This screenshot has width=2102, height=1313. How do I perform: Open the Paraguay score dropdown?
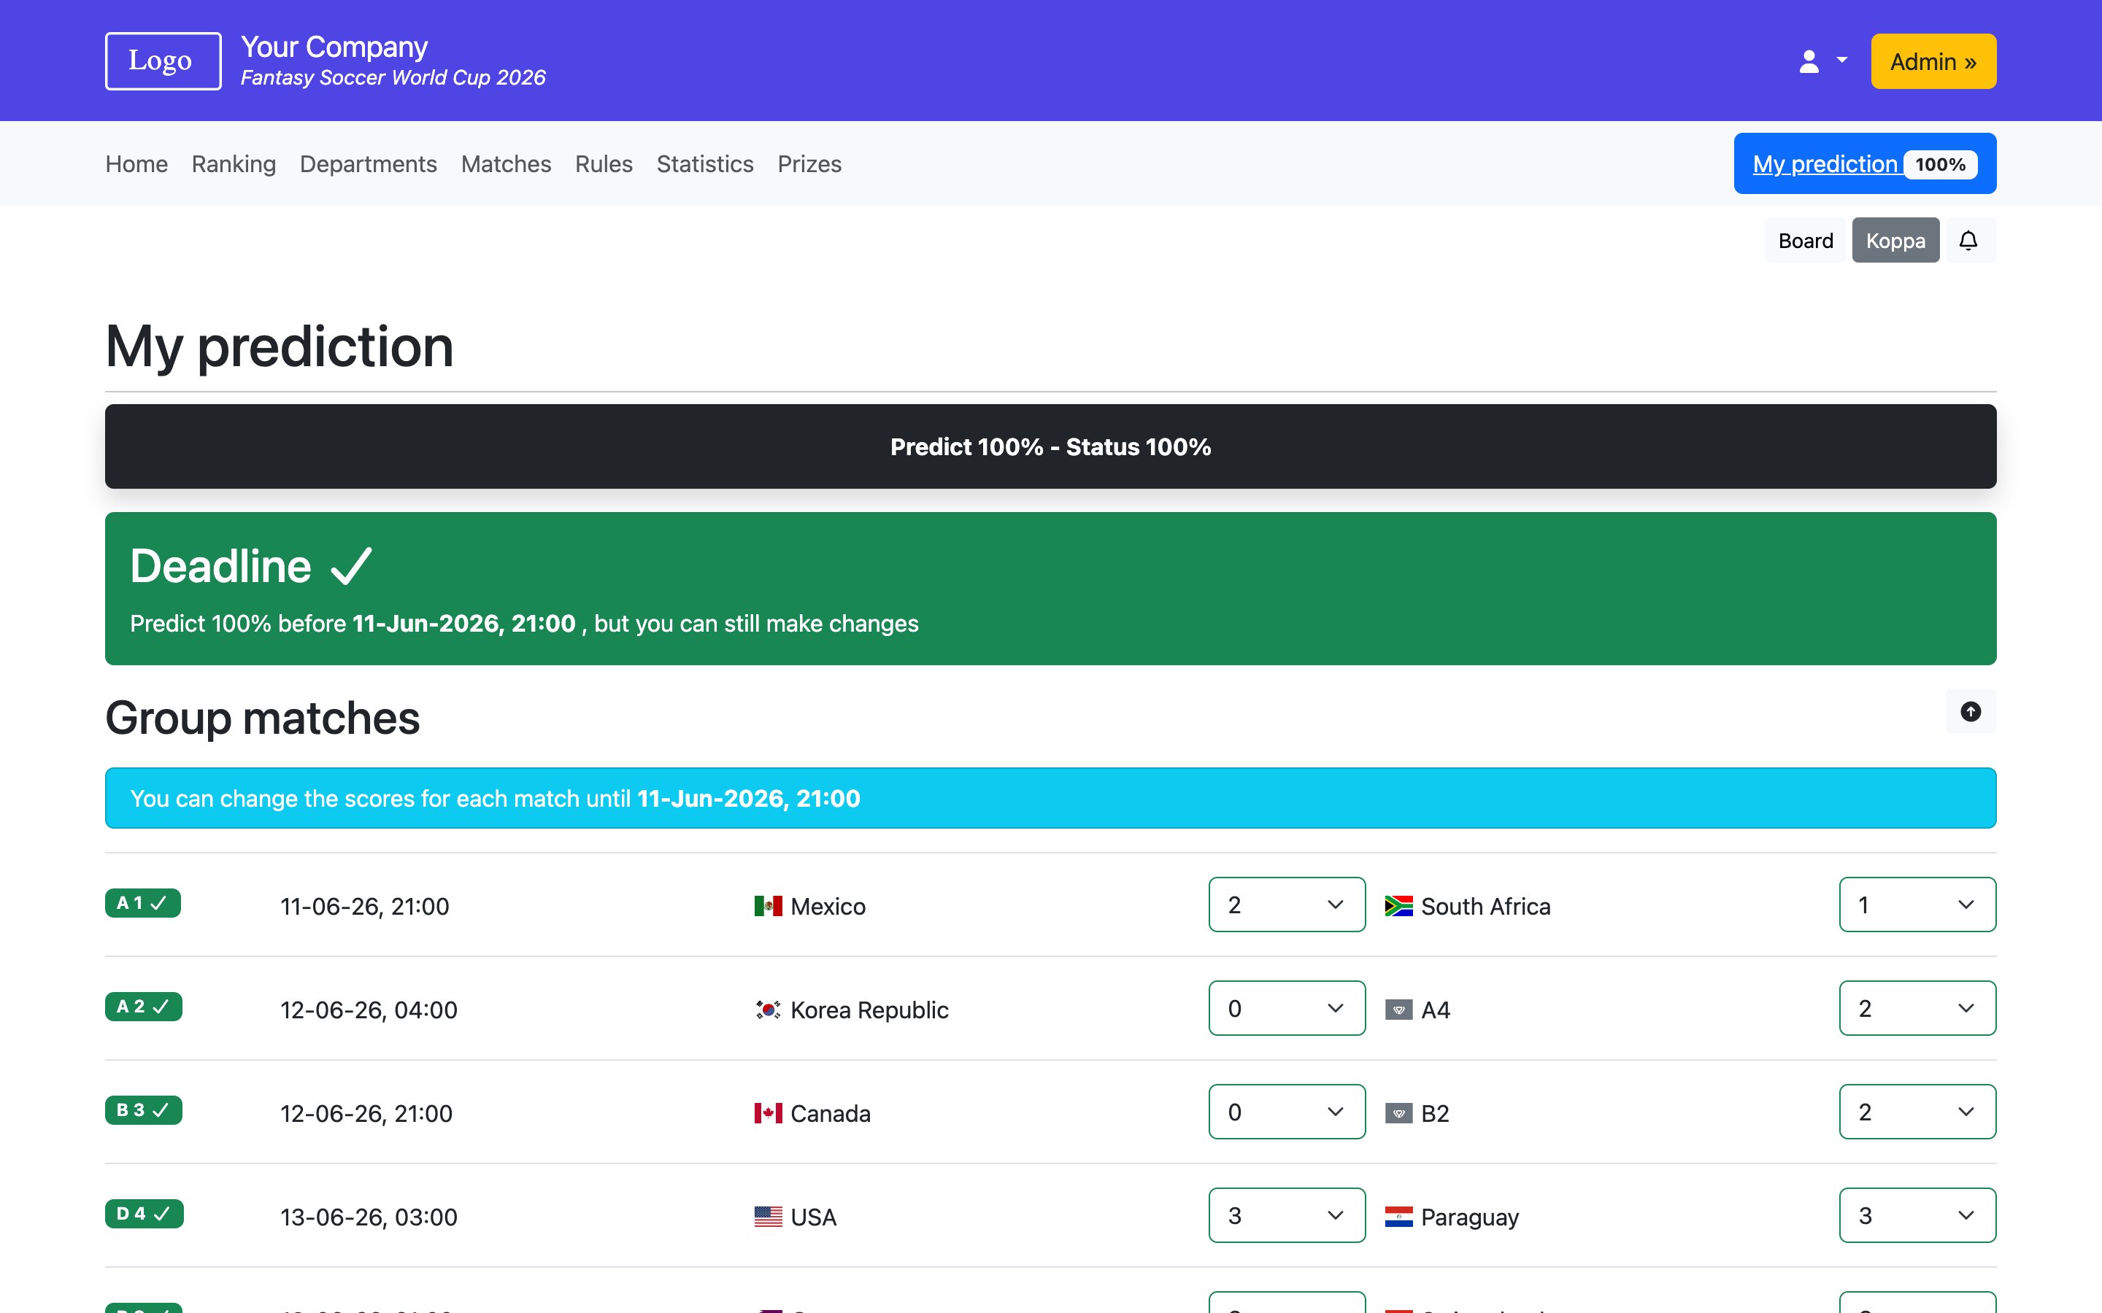(x=1917, y=1215)
